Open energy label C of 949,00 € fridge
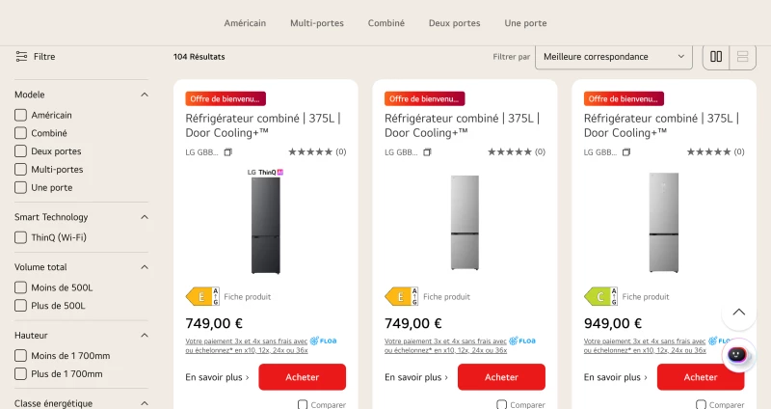This screenshot has height=409, width=771. tap(600, 297)
